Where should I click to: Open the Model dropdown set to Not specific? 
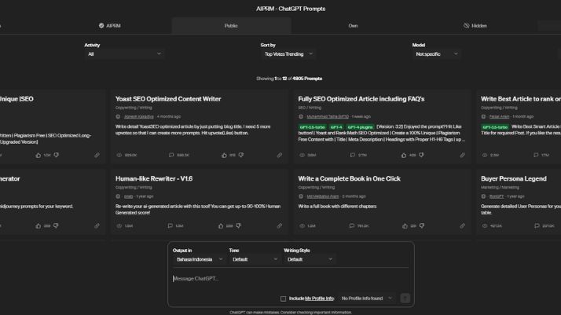click(437, 54)
